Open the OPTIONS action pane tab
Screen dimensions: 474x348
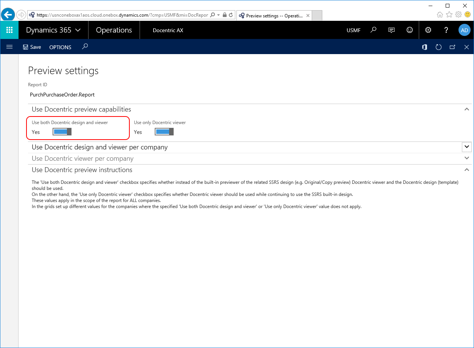pyautogui.click(x=60, y=47)
